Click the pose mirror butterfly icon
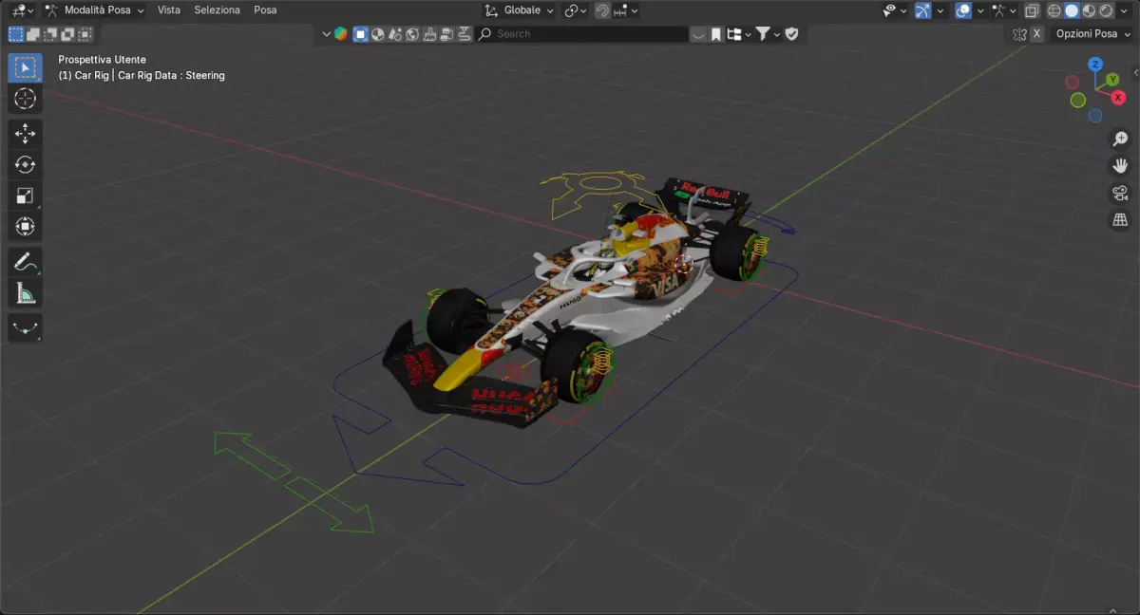Image resolution: width=1140 pixels, height=615 pixels. [x=1019, y=34]
